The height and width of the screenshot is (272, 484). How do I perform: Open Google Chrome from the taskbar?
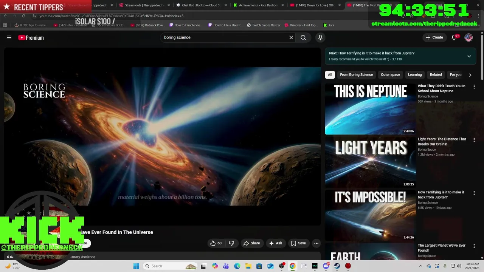(293, 266)
